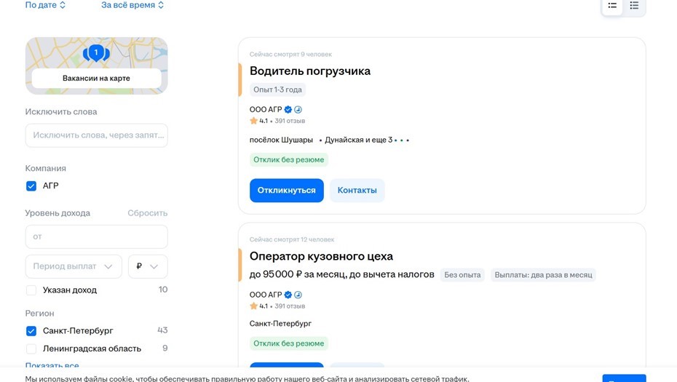Expand the Период выплат dropdown
Image resolution: width=677 pixels, height=382 pixels.
coord(74,266)
